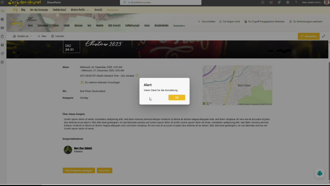The width and height of the screenshot is (330, 186).
Task: Open the Seiten navigation item
Action: click(56, 26)
